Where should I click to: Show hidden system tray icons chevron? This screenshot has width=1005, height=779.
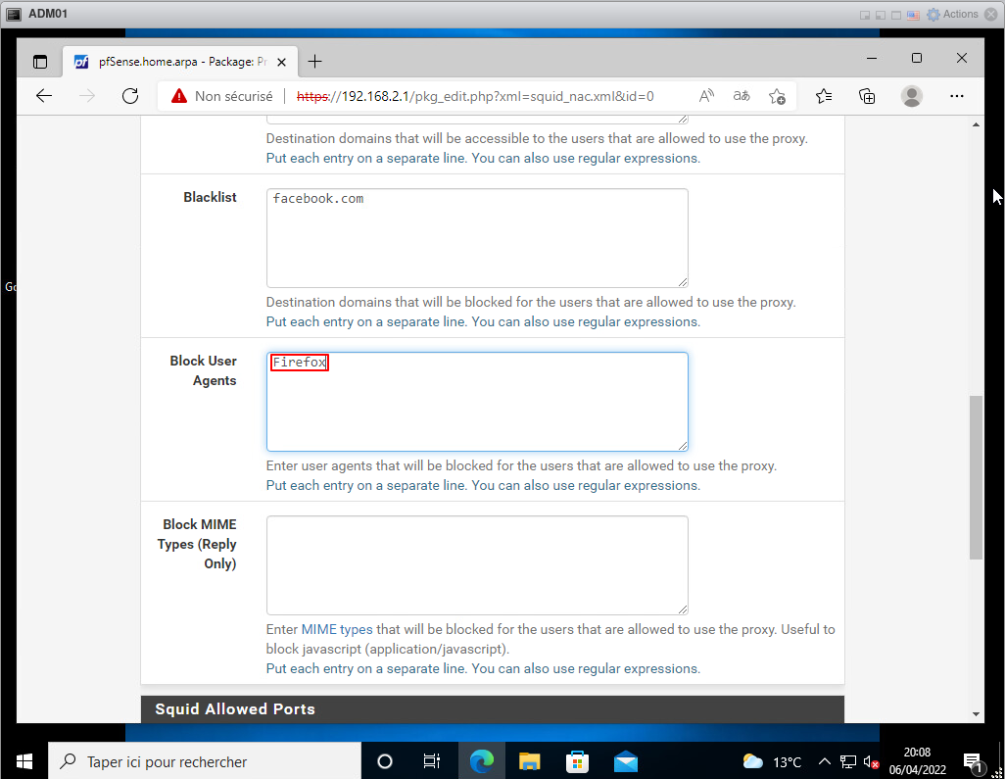pyautogui.click(x=824, y=761)
